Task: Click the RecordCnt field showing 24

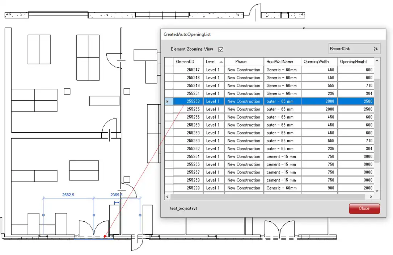Action: [x=354, y=49]
